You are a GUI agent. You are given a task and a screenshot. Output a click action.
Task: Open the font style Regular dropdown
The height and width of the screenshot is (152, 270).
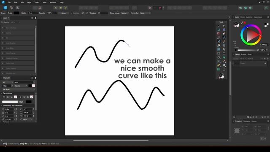coord(21,86)
